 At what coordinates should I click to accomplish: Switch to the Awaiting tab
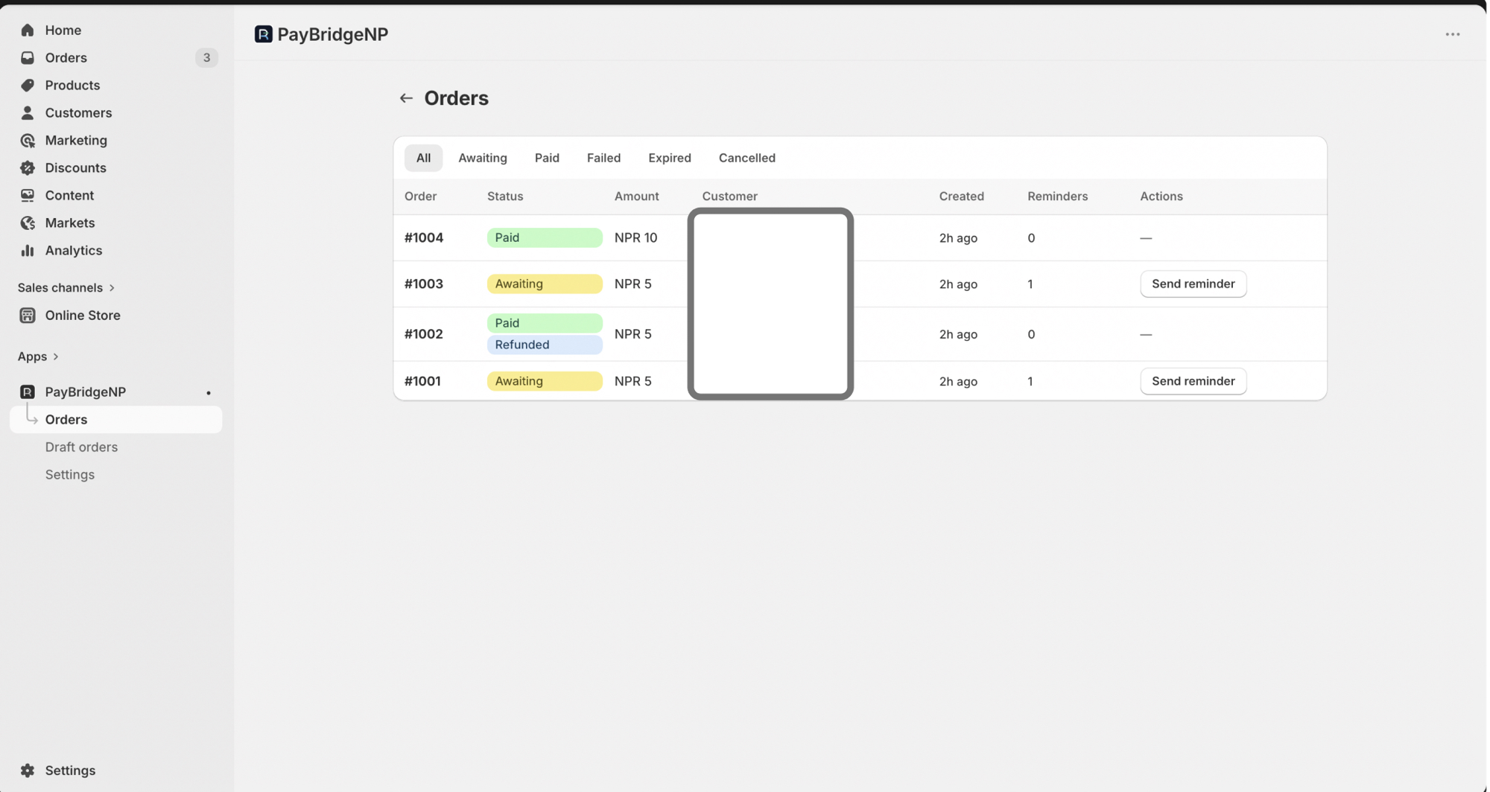tap(482, 158)
